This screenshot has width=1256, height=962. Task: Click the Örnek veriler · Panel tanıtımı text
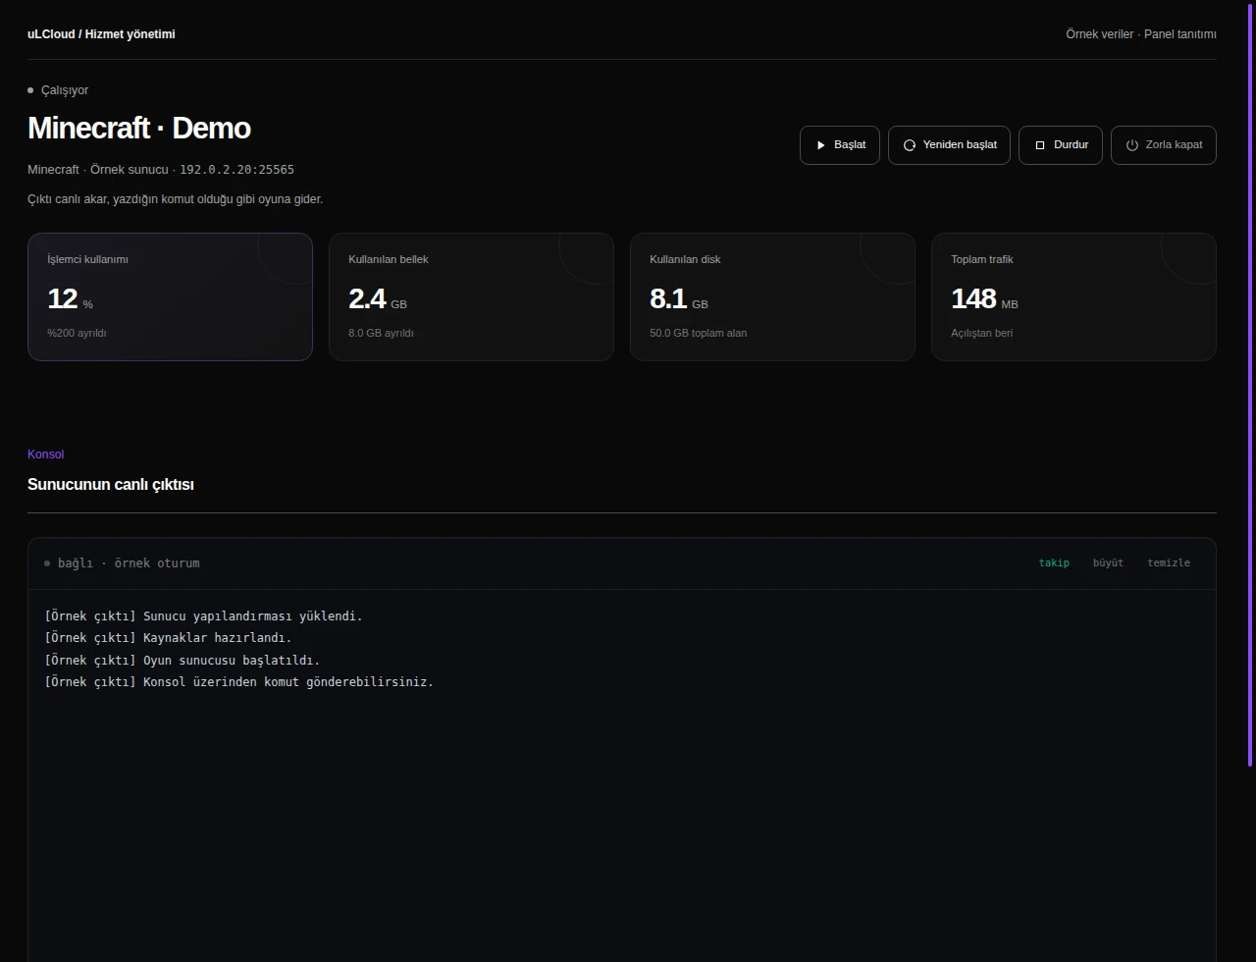coord(1141,34)
